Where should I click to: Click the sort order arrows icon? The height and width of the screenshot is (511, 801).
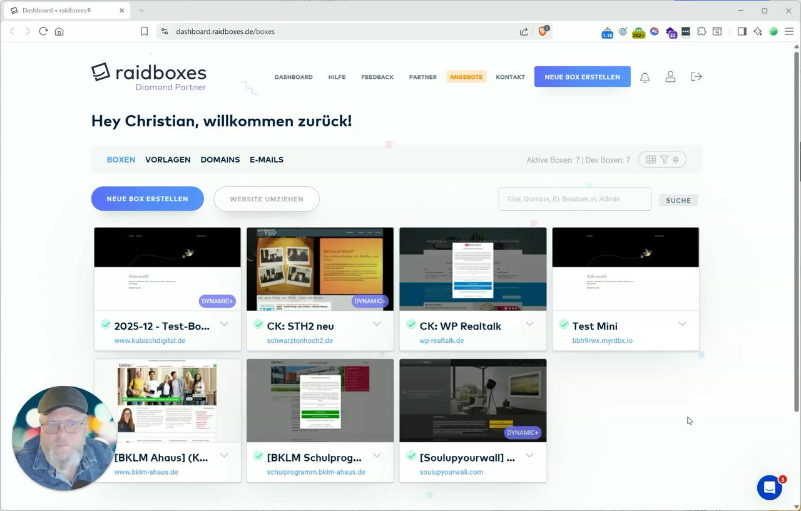tap(676, 159)
